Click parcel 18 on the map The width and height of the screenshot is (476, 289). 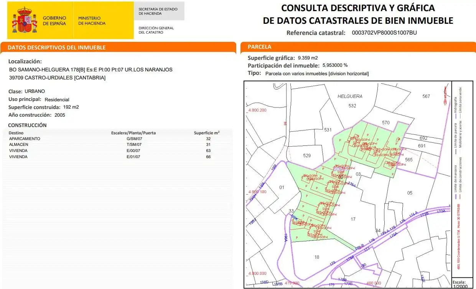click(x=317, y=257)
